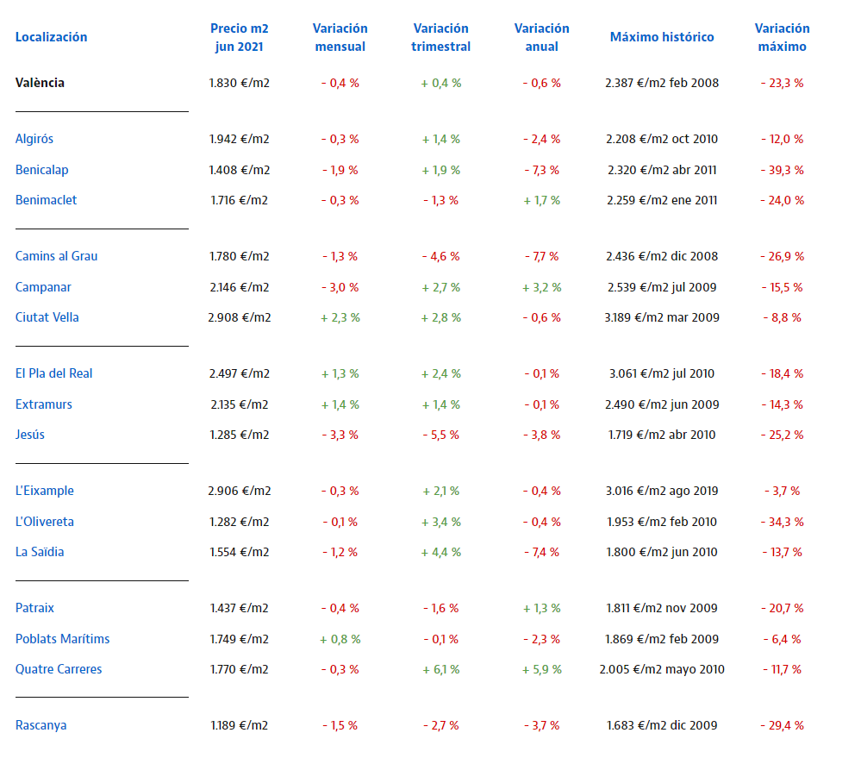Select the Camins al Grau link
The image size is (861, 758).
click(x=55, y=256)
